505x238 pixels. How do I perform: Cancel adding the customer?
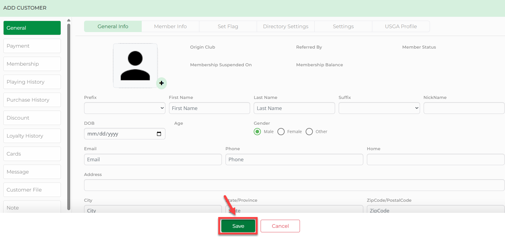pyautogui.click(x=280, y=226)
